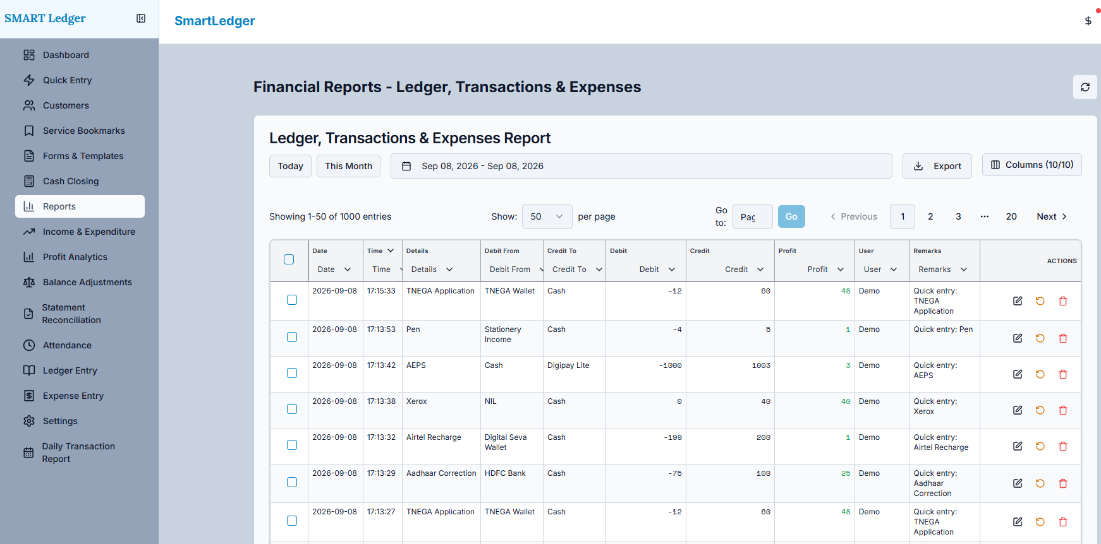Image resolution: width=1101 pixels, height=544 pixels.
Task: Open the Remarks column filter dropdown
Action: (943, 269)
